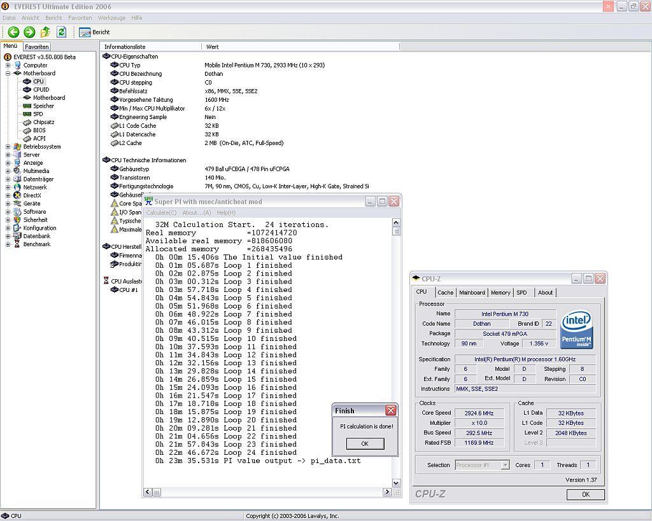Select the BIOS icon in tree
This screenshot has height=521, width=652.
27,130
